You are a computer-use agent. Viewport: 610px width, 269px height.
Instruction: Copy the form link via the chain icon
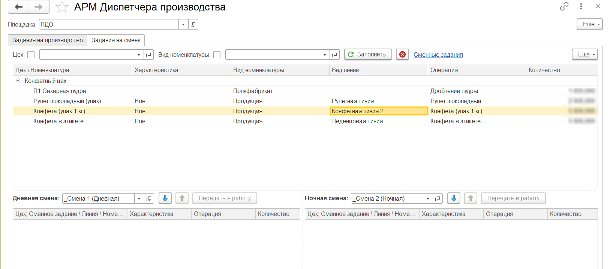[x=564, y=6]
